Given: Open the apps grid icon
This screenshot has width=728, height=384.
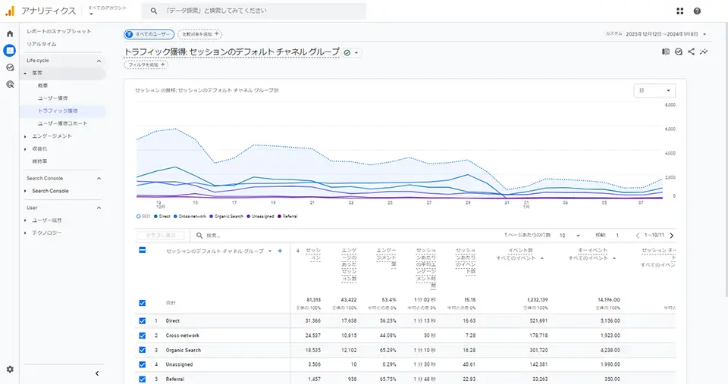Looking at the screenshot, I should point(679,11).
